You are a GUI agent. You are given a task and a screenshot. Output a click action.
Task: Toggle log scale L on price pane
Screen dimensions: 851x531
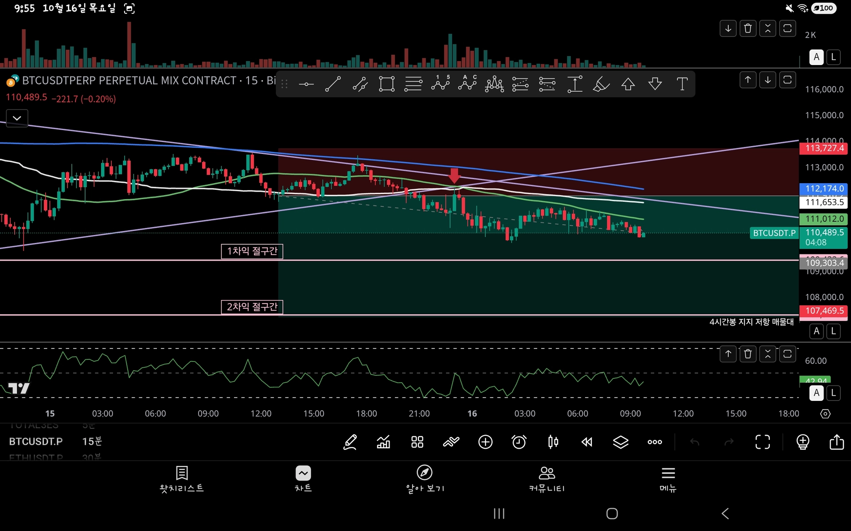[x=833, y=331]
